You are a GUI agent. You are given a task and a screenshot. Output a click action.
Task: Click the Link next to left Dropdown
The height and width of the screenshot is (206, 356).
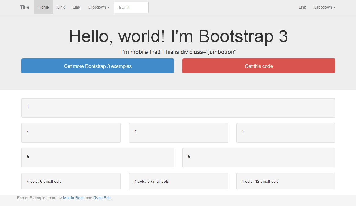tap(77, 7)
